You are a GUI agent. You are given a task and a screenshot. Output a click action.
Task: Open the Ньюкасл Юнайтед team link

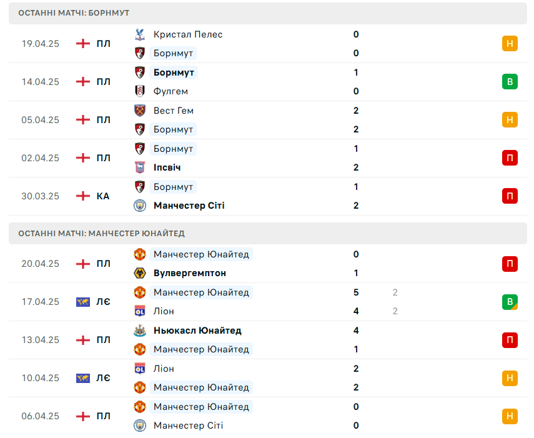[x=197, y=331]
